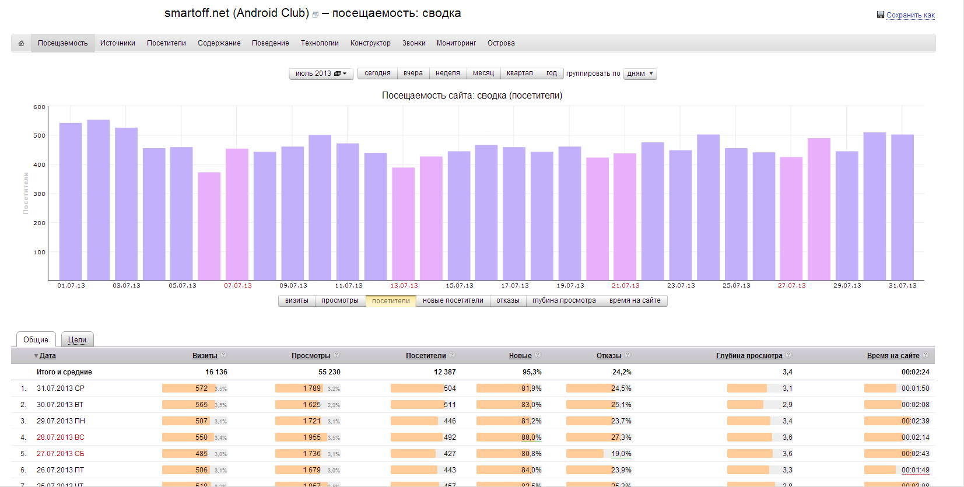
Task: Select the квартал period button
Action: pyautogui.click(x=519, y=73)
